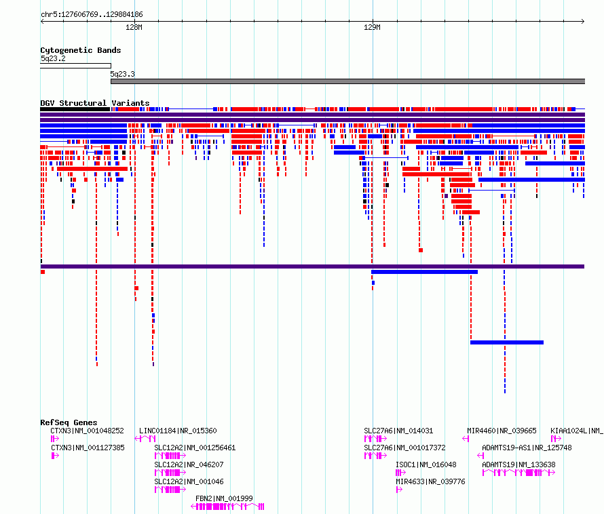604x514 pixels.
Task: Open the Cytogenetic Bands track title
Action: [x=81, y=50]
